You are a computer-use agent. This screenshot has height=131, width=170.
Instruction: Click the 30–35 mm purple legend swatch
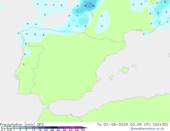[60, 128]
